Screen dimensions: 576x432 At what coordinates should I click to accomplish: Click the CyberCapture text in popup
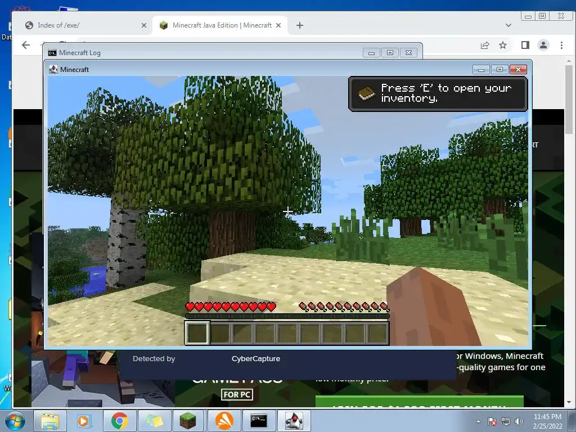256,358
